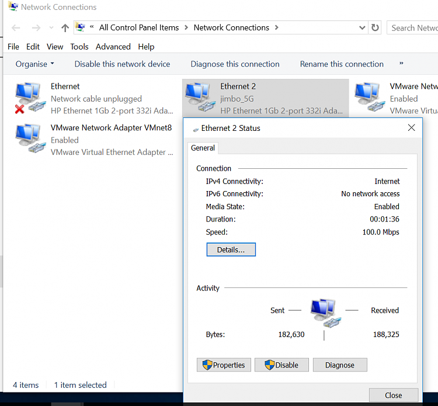Open adapter Properties button
Screen dimensions: 438x406
224,365
